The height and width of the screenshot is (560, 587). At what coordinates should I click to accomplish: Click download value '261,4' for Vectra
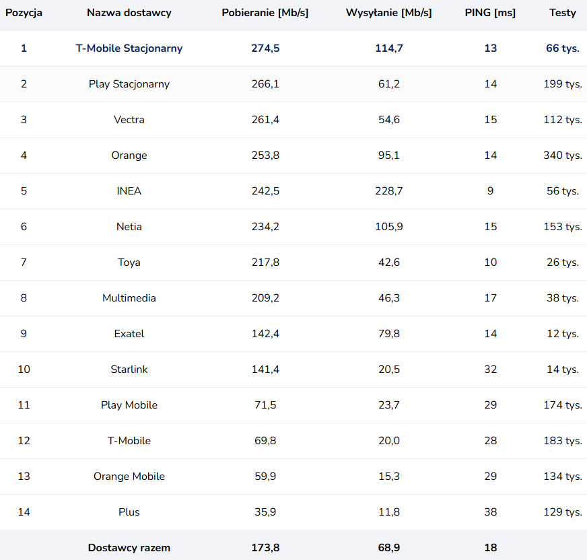[265, 120]
